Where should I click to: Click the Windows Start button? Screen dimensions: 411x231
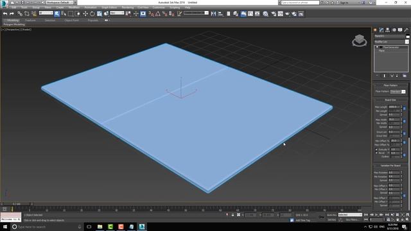[4, 227]
